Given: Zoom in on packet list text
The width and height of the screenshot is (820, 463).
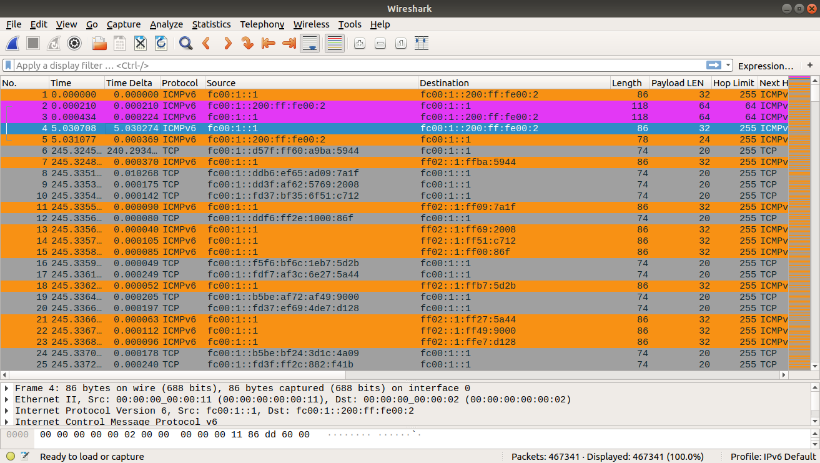Looking at the screenshot, I should (x=359, y=43).
